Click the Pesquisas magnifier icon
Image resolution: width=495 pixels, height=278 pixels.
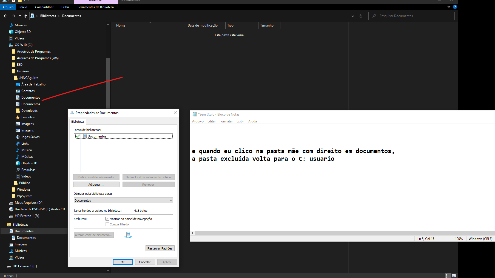tap(18, 170)
